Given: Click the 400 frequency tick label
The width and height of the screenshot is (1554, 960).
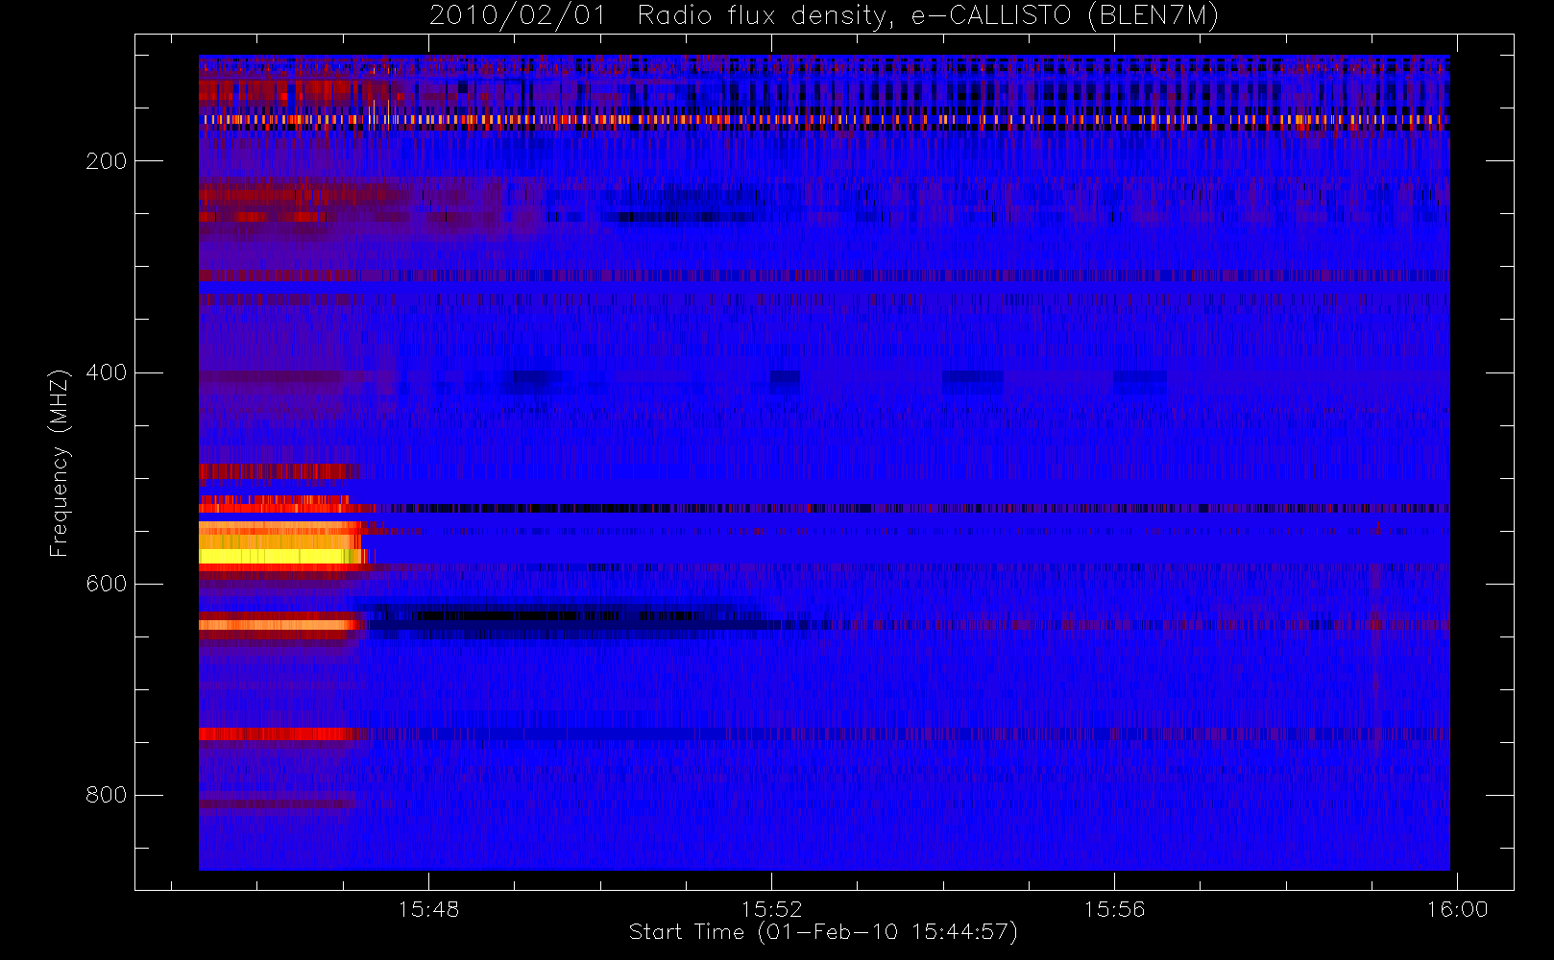Looking at the screenshot, I should coord(106,372).
